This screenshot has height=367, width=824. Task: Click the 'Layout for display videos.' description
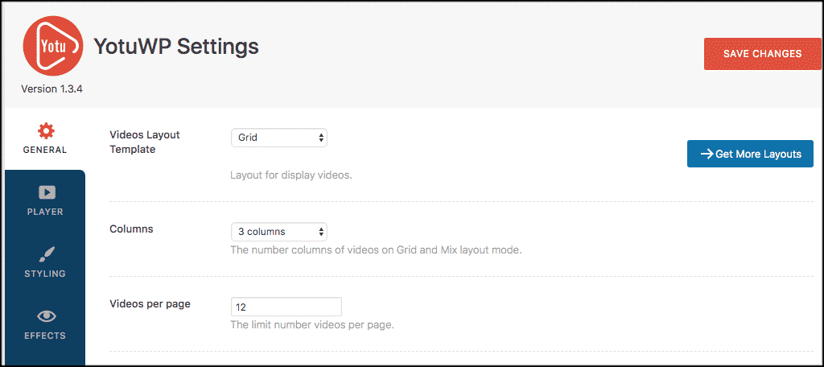(291, 175)
